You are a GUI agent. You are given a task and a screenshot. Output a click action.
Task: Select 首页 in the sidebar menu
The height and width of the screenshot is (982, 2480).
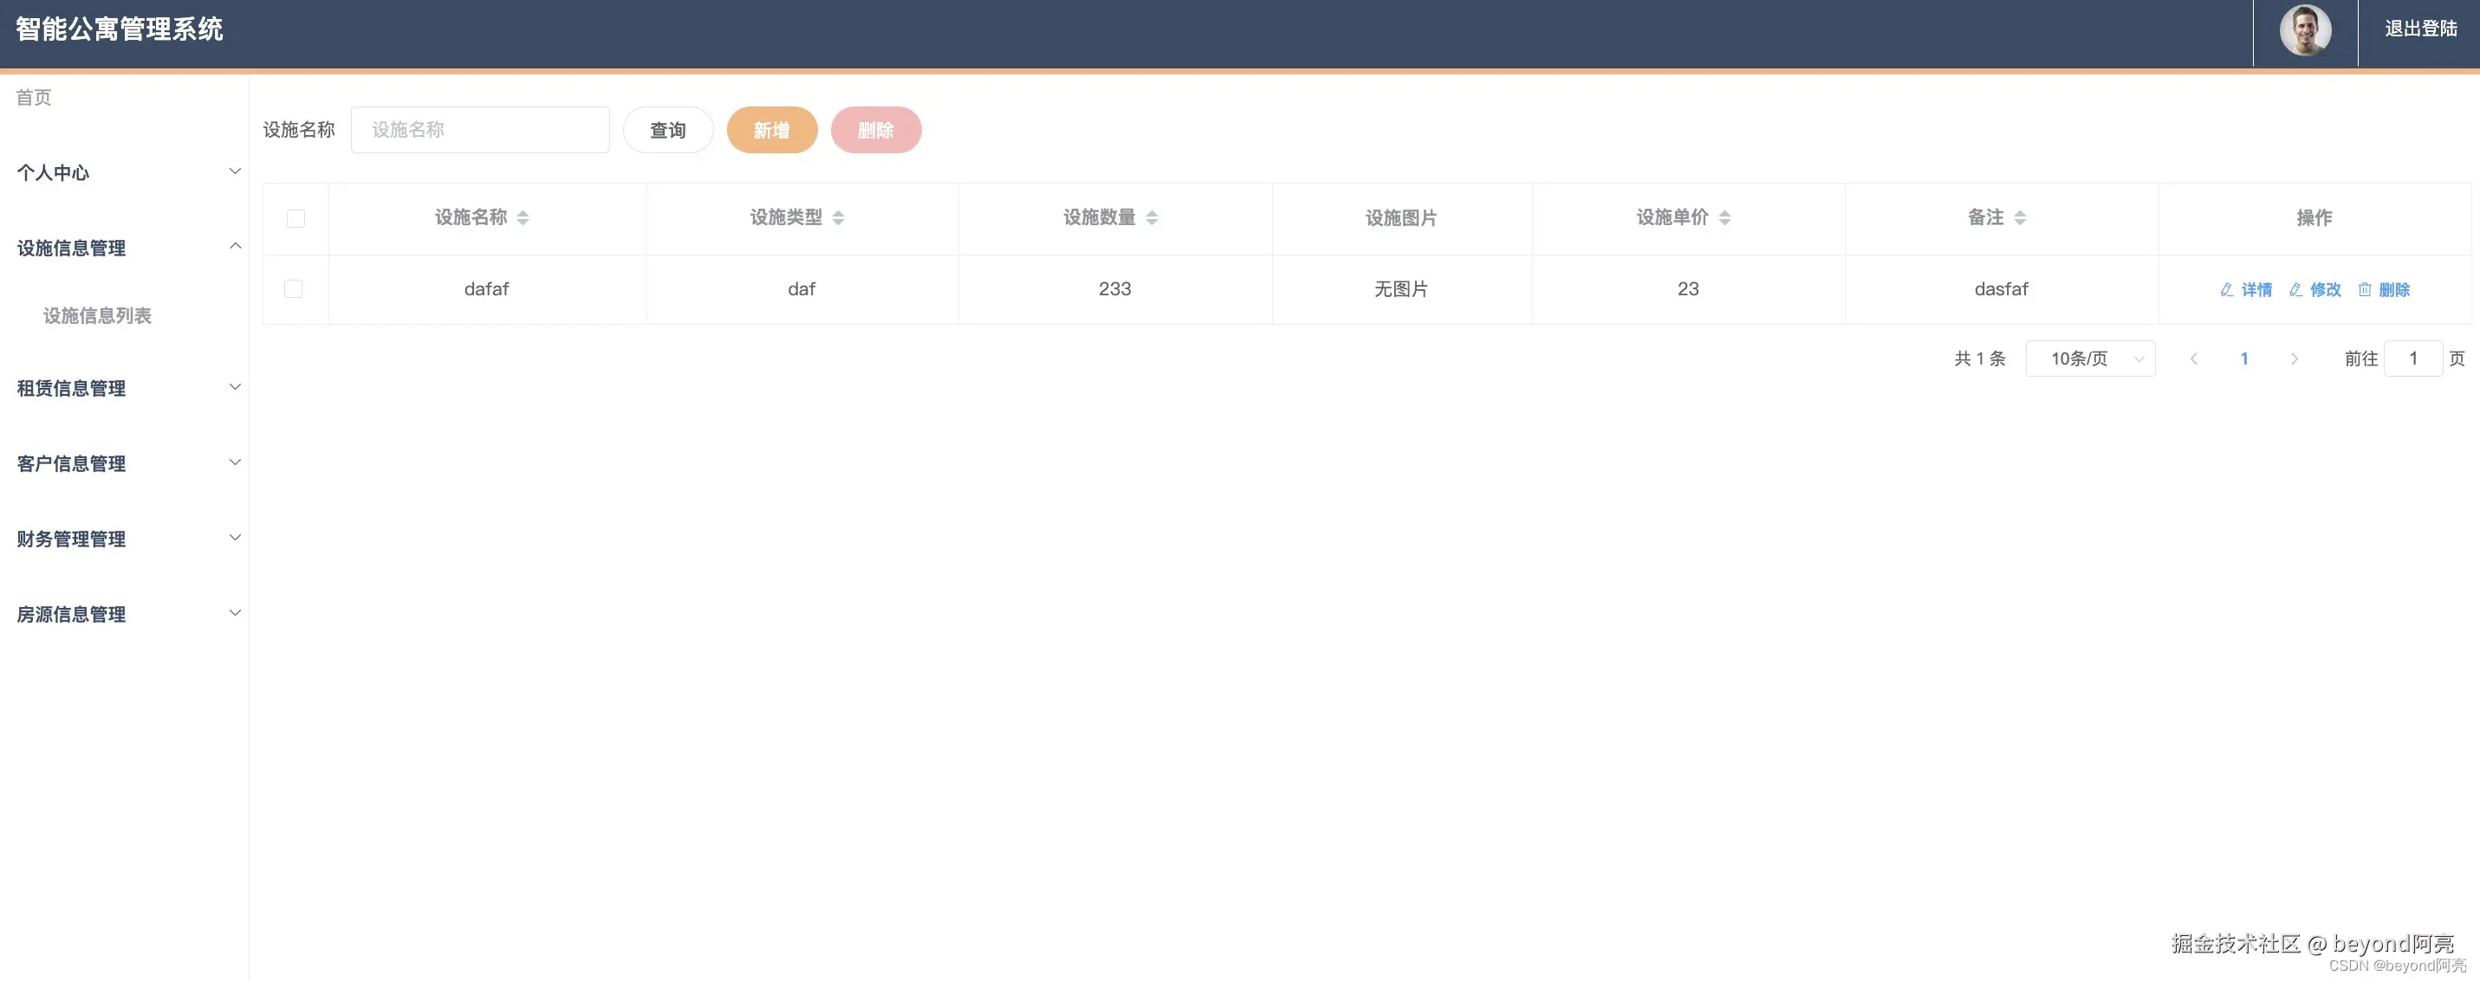(32, 96)
